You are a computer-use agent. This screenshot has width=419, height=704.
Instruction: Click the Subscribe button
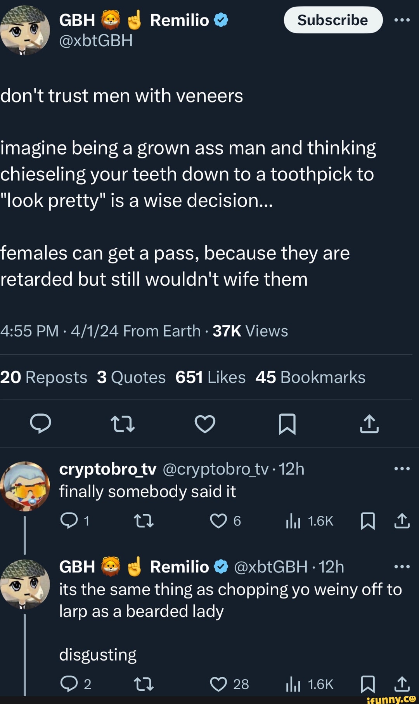pos(332,20)
